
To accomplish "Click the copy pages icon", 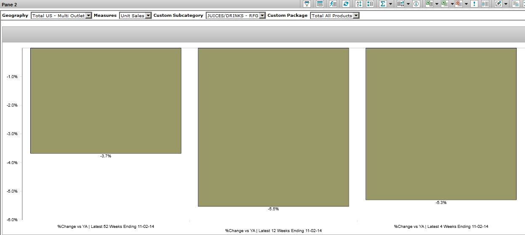I will pyautogui.click(x=515, y=4).
